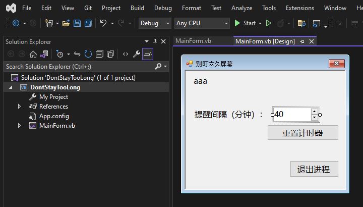Viewport: 363px width, 207px height.
Task: Click the browser window home toolbar icon
Action: [317, 23]
